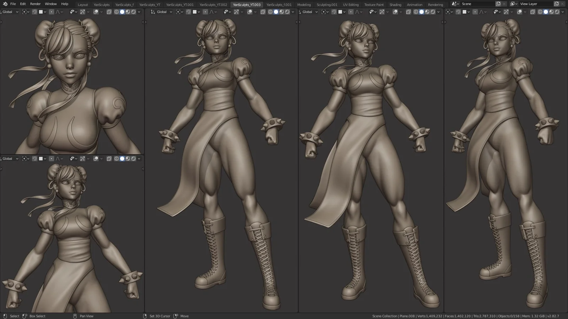Click the transform pivot point icon
568x319 pixels.
[24, 12]
